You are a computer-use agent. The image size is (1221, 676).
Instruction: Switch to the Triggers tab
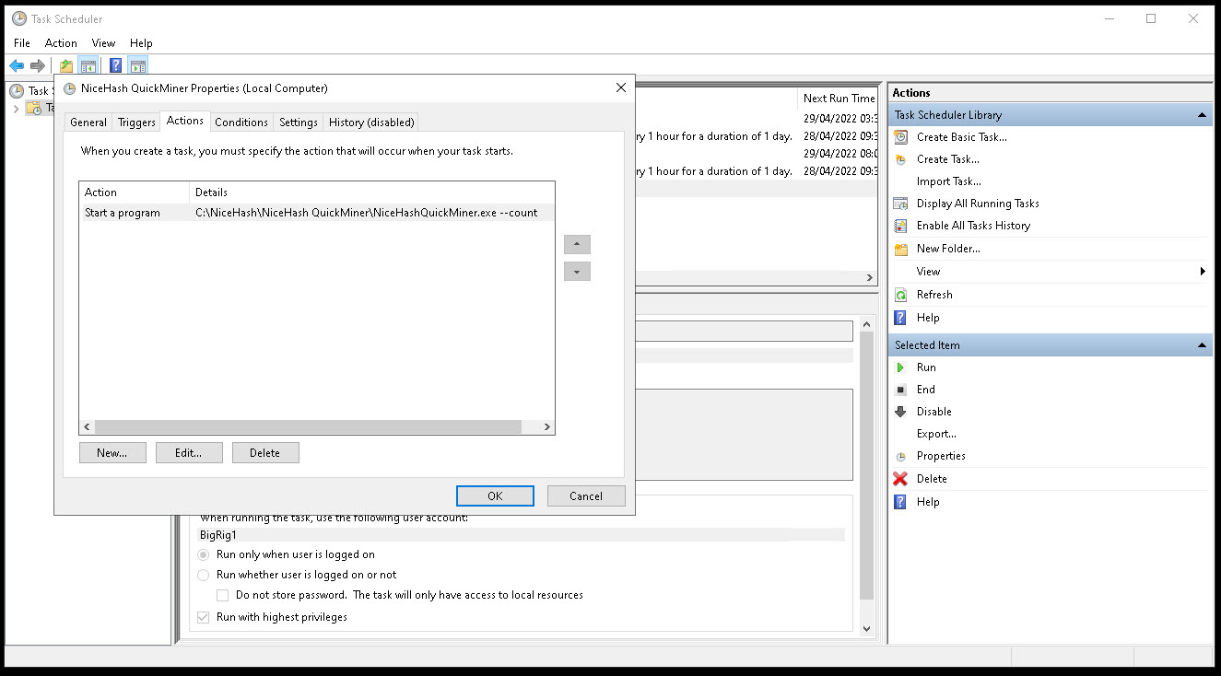[135, 121]
